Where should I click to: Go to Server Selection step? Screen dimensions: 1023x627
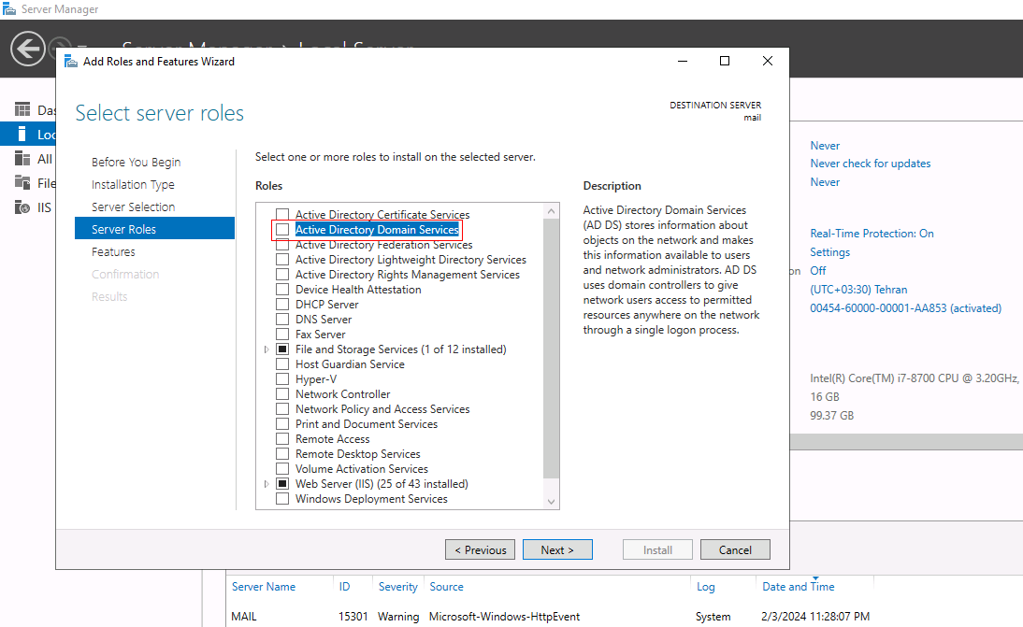point(133,207)
